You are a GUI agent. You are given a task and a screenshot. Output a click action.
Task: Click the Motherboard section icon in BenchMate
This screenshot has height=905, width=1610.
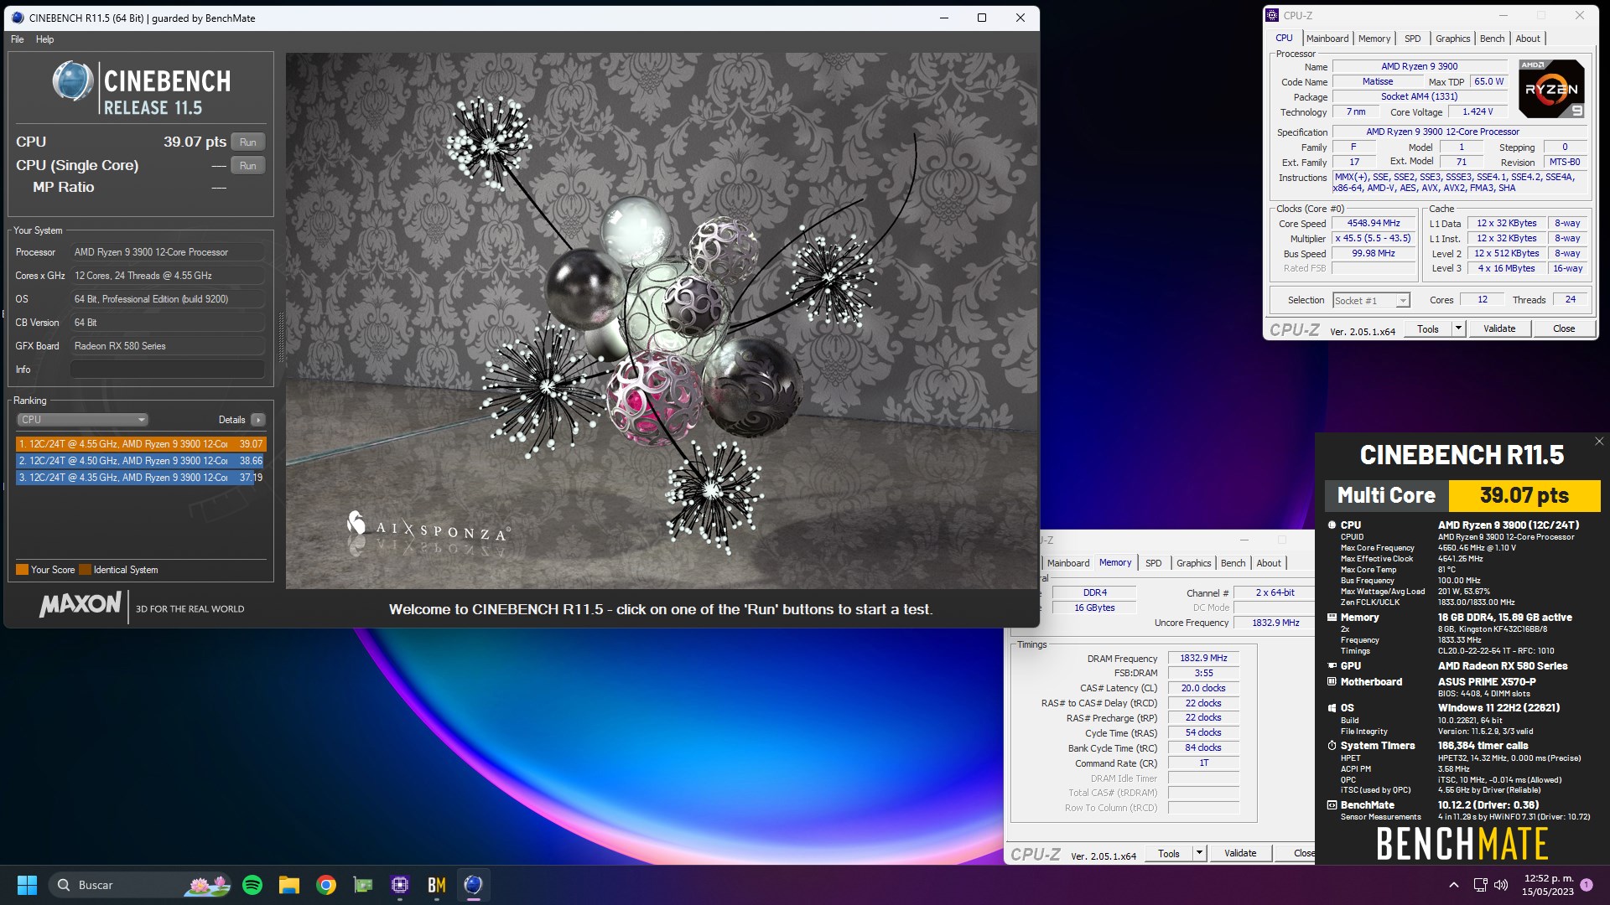pyautogui.click(x=1332, y=682)
